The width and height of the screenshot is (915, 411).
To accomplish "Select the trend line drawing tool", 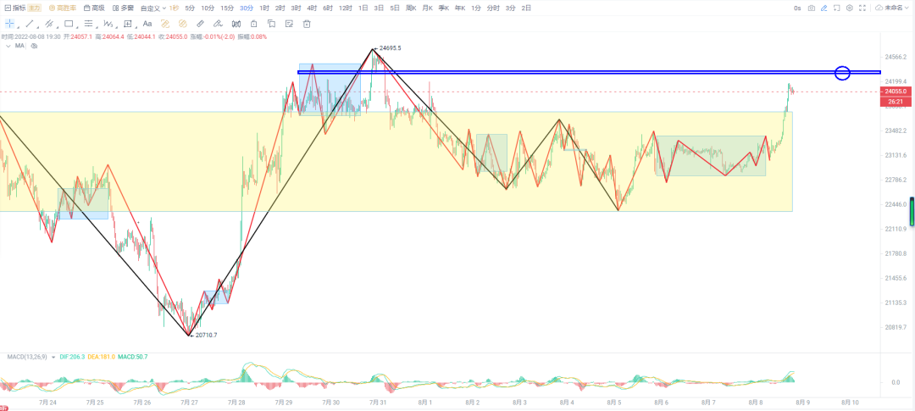I will (29, 24).
